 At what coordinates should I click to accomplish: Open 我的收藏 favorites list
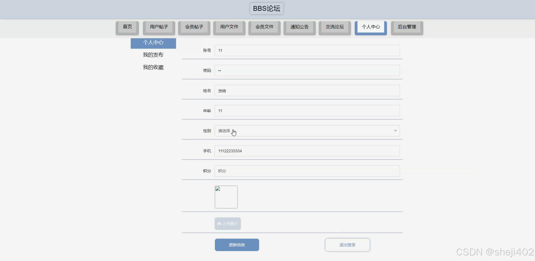coord(153,67)
